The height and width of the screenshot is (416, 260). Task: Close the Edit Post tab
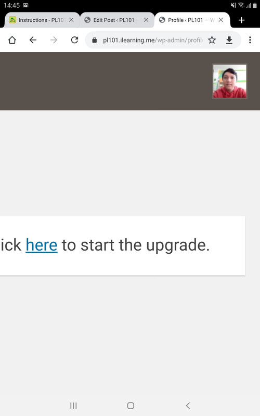point(146,20)
